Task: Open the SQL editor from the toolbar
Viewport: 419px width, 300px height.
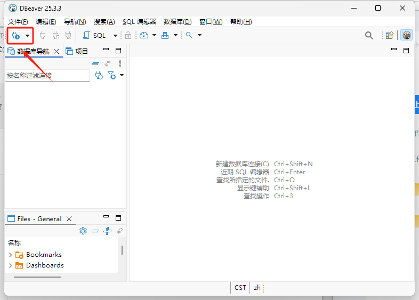Action: 94,36
